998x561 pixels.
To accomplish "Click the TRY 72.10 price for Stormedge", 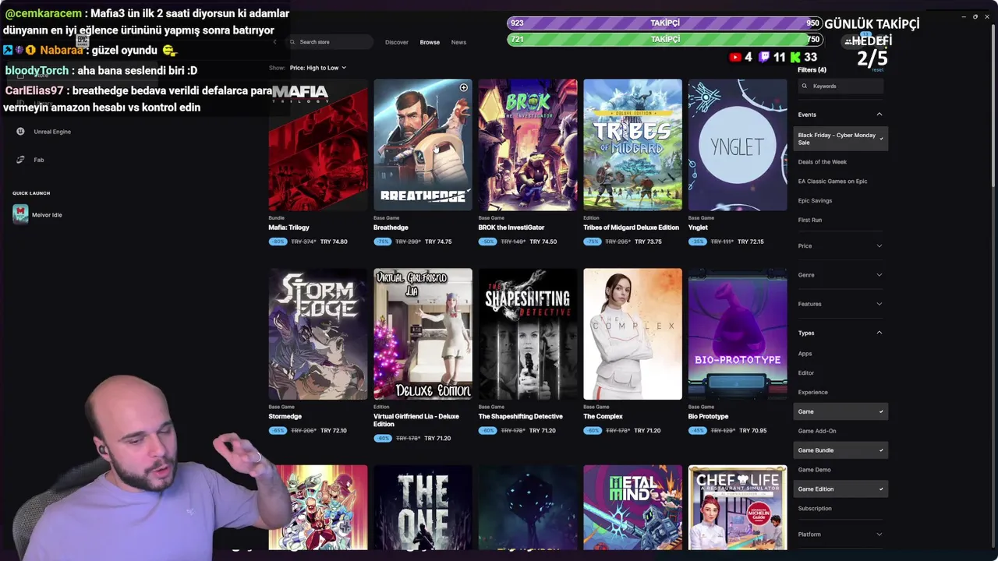I will [x=334, y=431].
